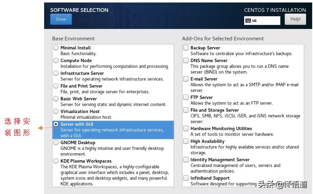
Task: Select the Compute Node base environment
Action: tap(56, 61)
